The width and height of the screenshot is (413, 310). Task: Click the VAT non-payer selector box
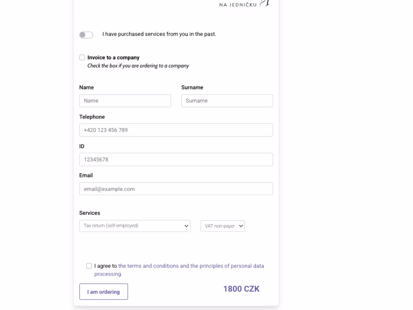coord(222,226)
